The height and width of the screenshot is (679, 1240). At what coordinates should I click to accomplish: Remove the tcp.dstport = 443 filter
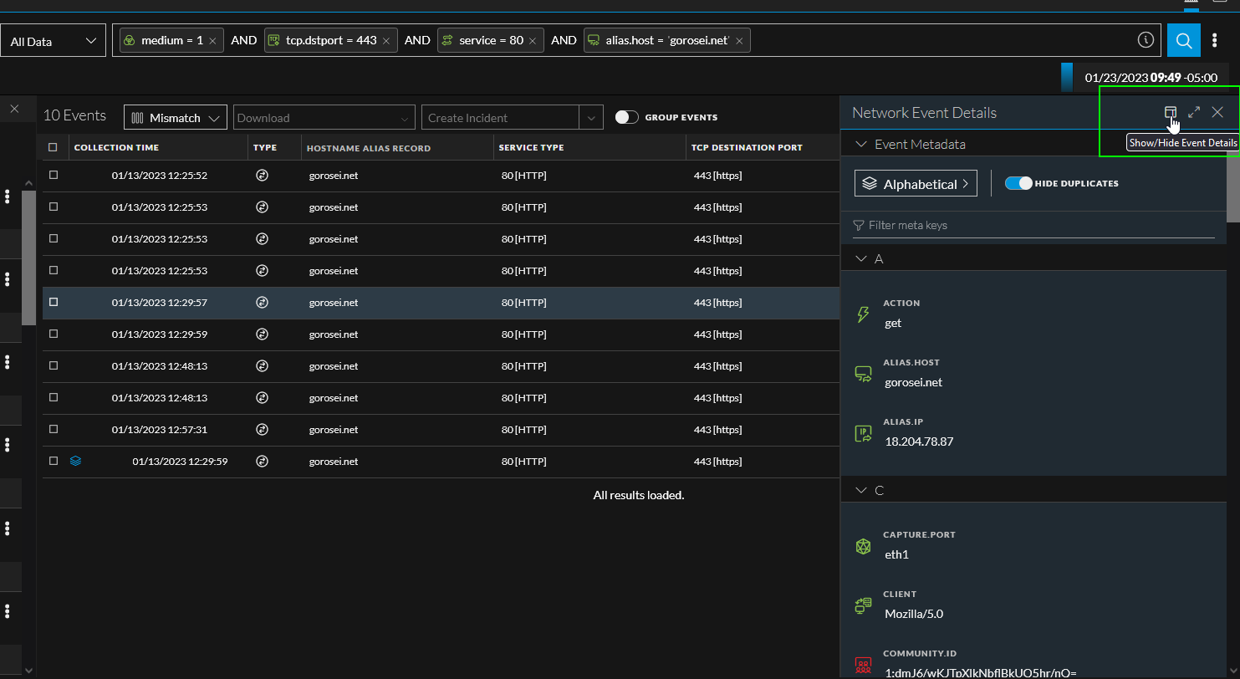click(x=386, y=41)
